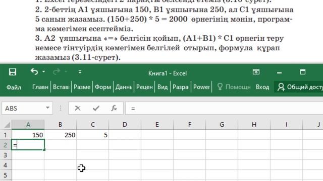Select column G header

point(222,124)
